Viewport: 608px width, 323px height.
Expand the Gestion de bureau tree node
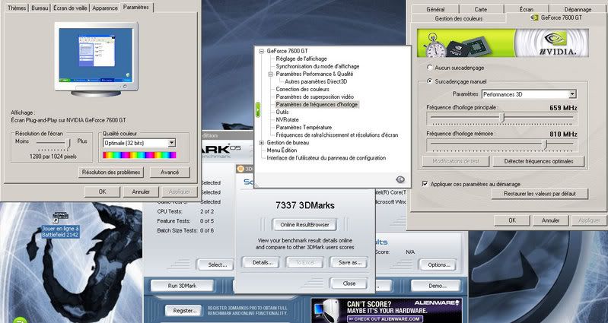[x=261, y=143]
